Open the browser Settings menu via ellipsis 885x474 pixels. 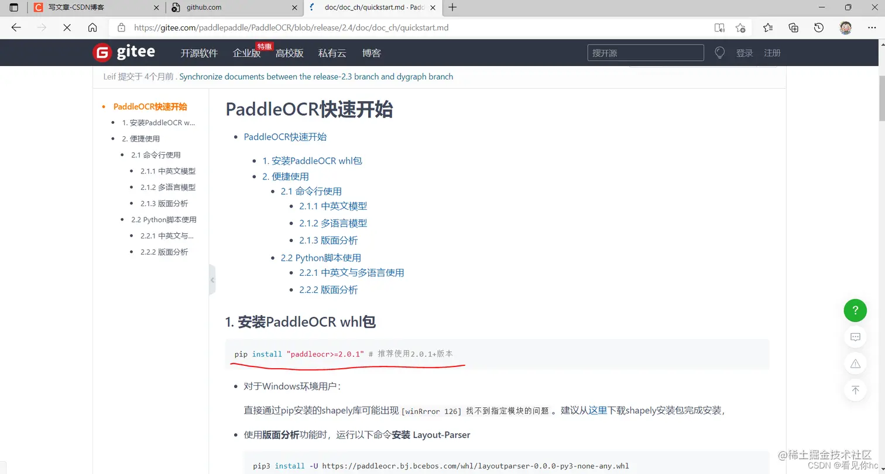point(872,27)
